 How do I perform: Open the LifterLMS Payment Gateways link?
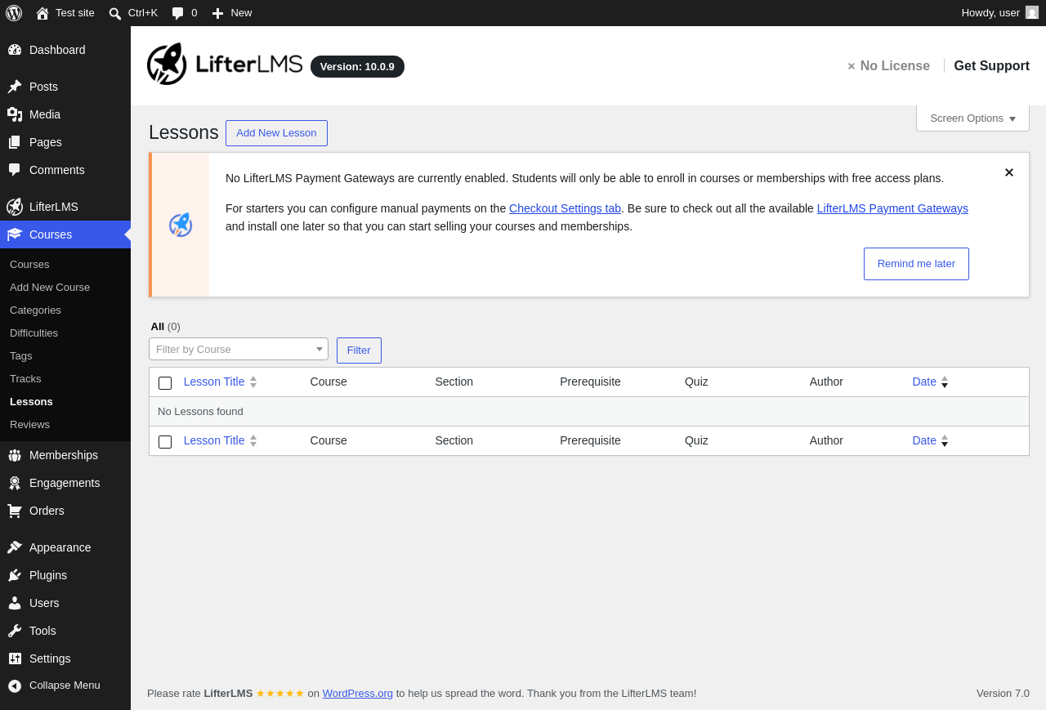click(892, 208)
